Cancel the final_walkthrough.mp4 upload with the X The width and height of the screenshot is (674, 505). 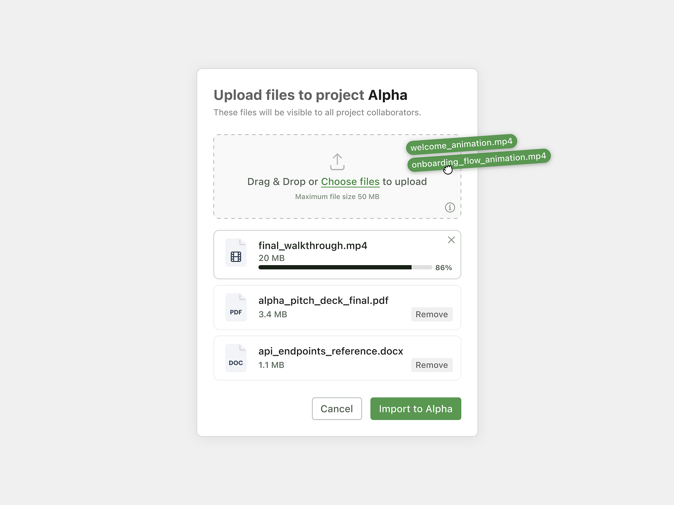point(451,240)
